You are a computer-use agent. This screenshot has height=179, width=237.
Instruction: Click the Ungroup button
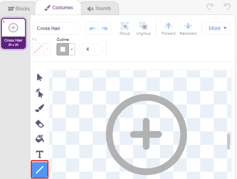pyautogui.click(x=143, y=28)
